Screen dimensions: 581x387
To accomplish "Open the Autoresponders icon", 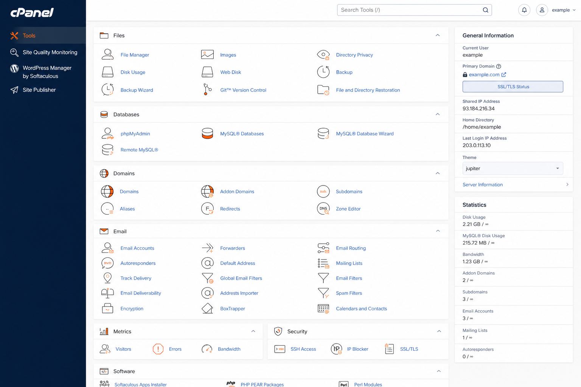I will pyautogui.click(x=107, y=263).
